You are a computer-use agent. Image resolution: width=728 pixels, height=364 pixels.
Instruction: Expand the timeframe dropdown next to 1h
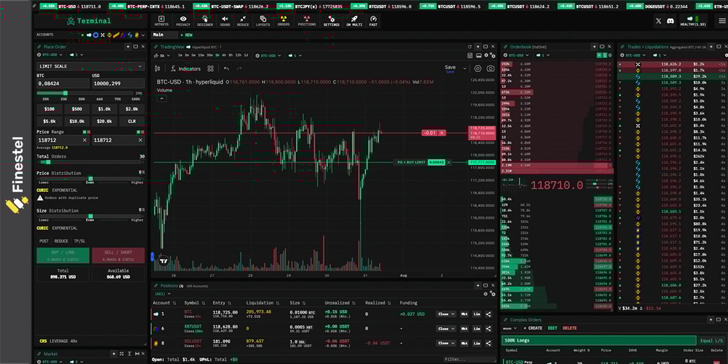[x=169, y=55]
